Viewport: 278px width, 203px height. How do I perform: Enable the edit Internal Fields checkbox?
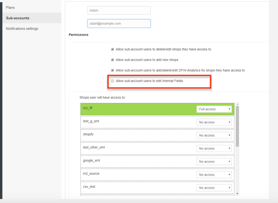pyautogui.click(x=112, y=81)
